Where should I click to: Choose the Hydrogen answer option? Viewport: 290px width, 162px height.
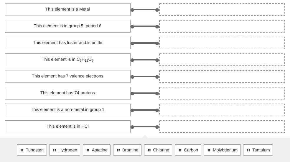point(65,150)
